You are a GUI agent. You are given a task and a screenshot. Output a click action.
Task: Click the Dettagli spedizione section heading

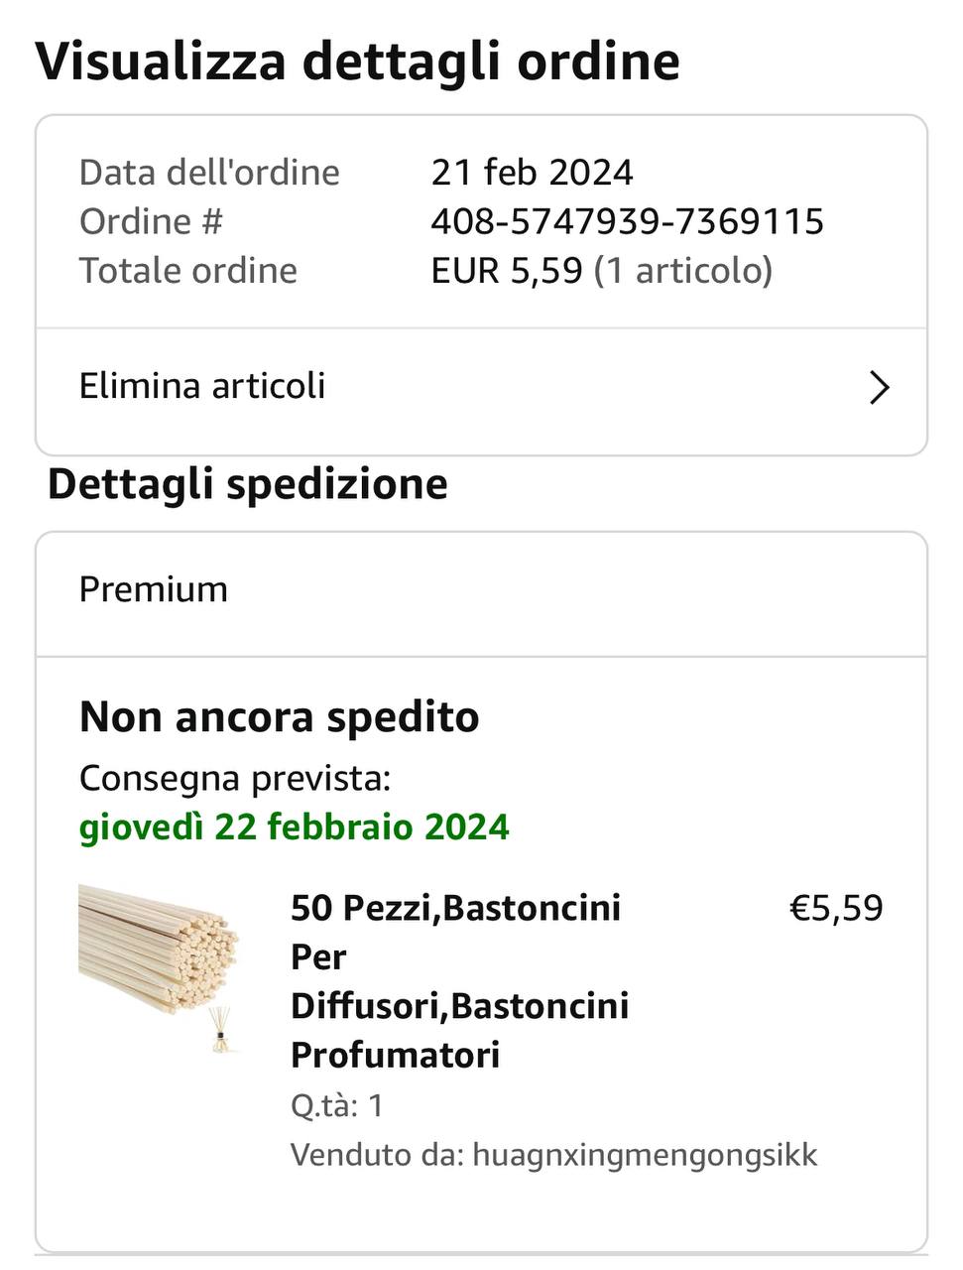[x=248, y=484]
